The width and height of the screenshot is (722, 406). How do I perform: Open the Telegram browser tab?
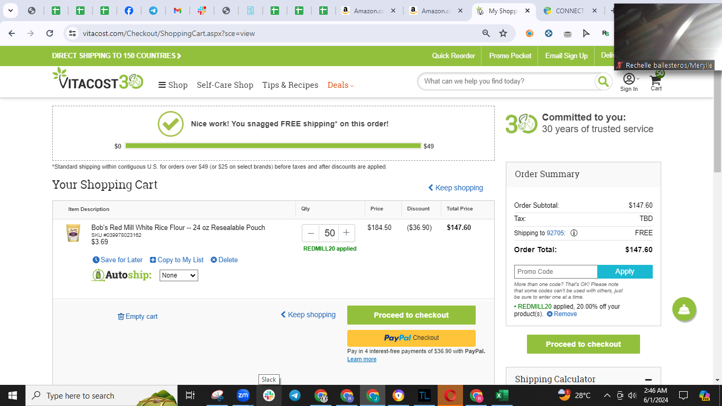click(153, 11)
